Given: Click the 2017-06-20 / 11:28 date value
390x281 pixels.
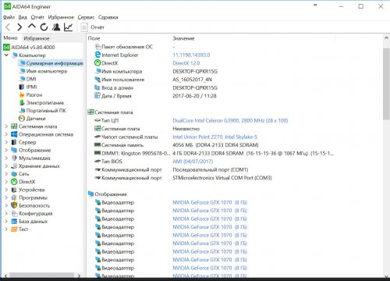Looking at the screenshot, I should [194, 96].
